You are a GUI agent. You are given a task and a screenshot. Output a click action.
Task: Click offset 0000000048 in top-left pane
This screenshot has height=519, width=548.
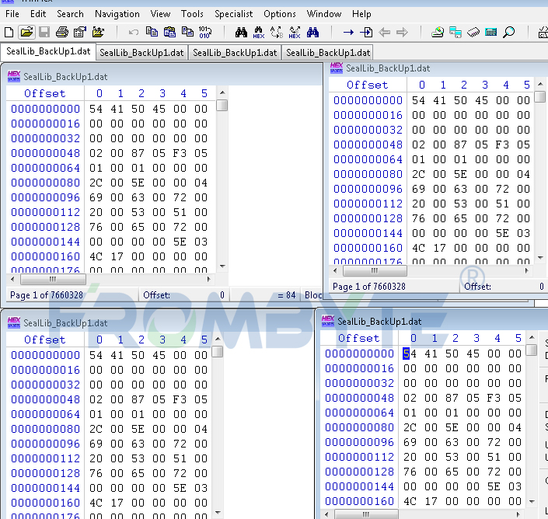coord(45,153)
